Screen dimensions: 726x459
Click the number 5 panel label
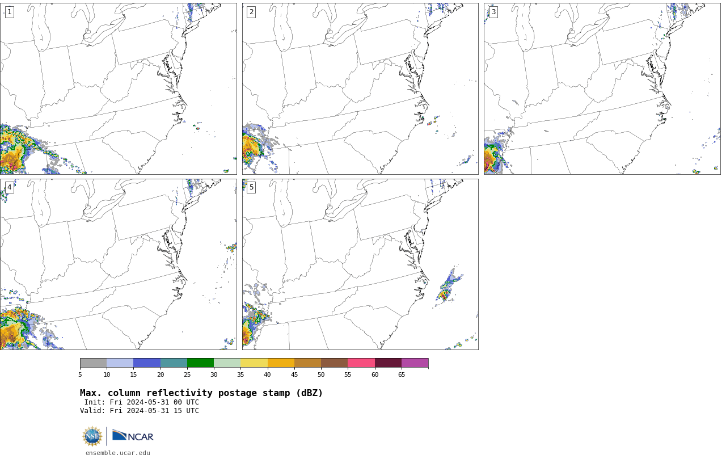tap(251, 187)
